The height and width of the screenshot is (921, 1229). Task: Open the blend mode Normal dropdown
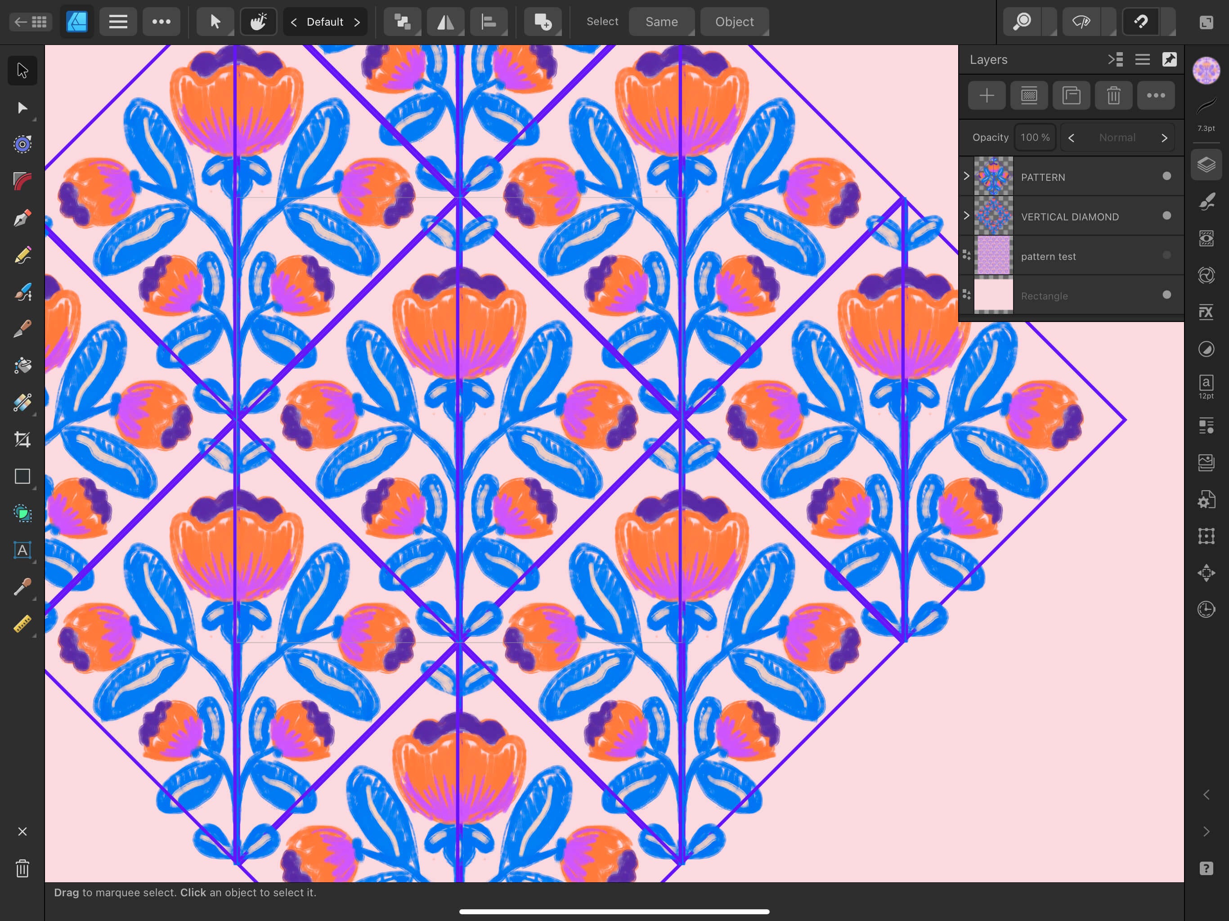[1118, 137]
